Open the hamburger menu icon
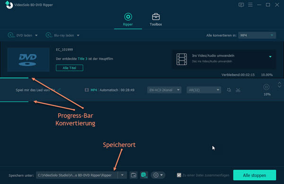Image resolution: width=284 pixels, height=184 pixels. pos(250,5)
